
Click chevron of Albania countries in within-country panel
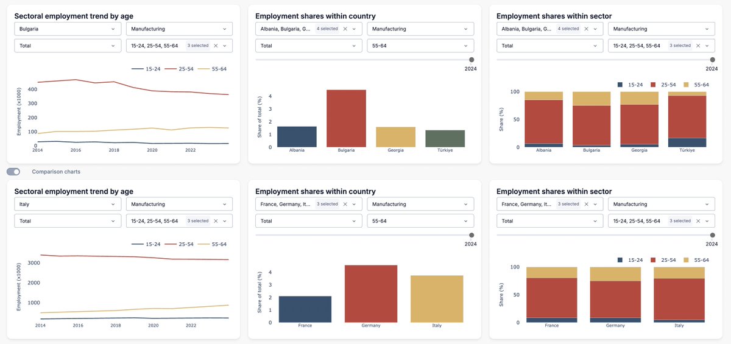coord(354,29)
